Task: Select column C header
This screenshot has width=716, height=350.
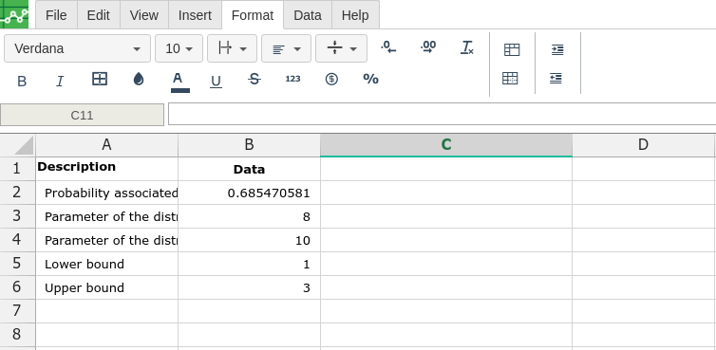Action: (x=446, y=145)
